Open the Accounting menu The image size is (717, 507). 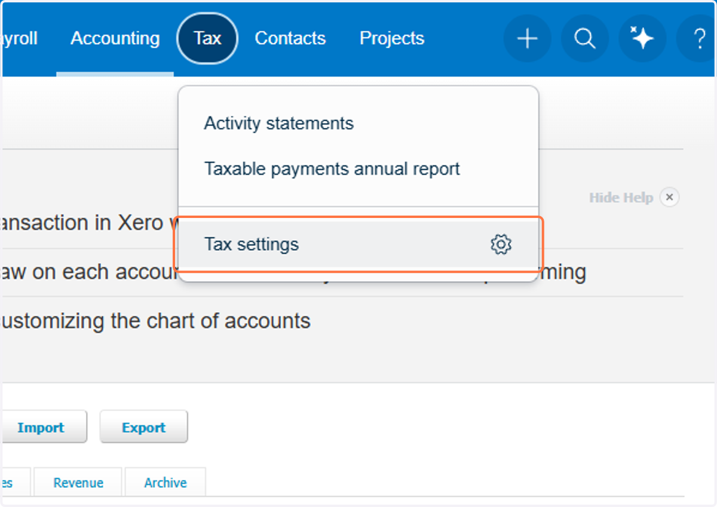click(x=115, y=38)
